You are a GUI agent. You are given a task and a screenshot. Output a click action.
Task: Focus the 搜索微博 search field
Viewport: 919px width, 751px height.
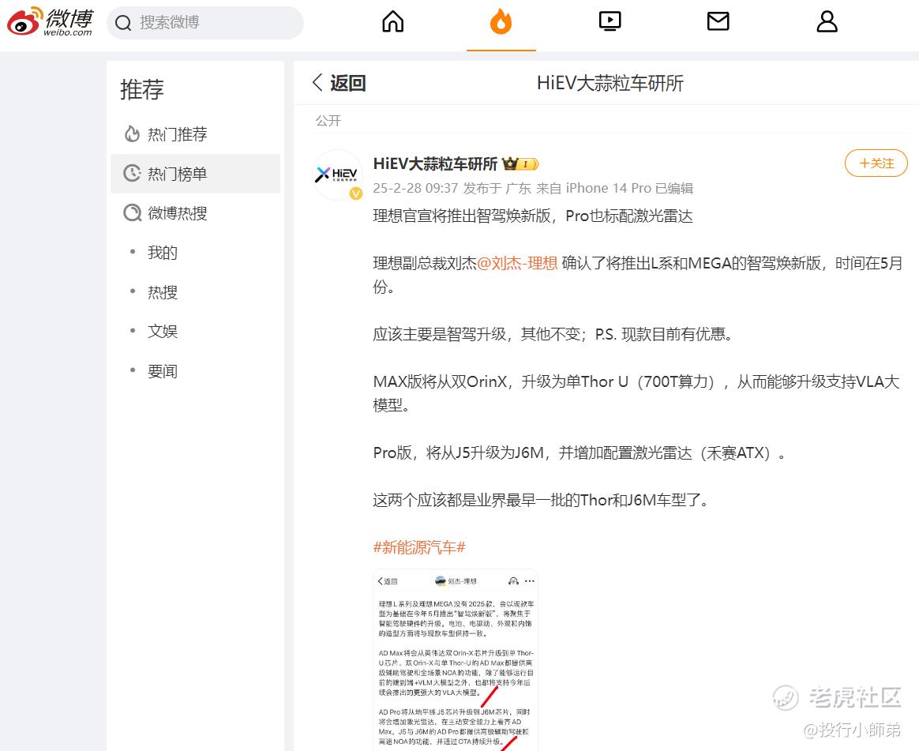coord(205,23)
